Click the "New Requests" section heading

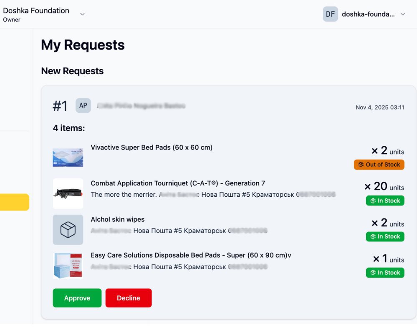click(x=72, y=71)
